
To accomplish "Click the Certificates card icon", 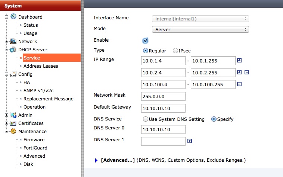I will point(13,123).
